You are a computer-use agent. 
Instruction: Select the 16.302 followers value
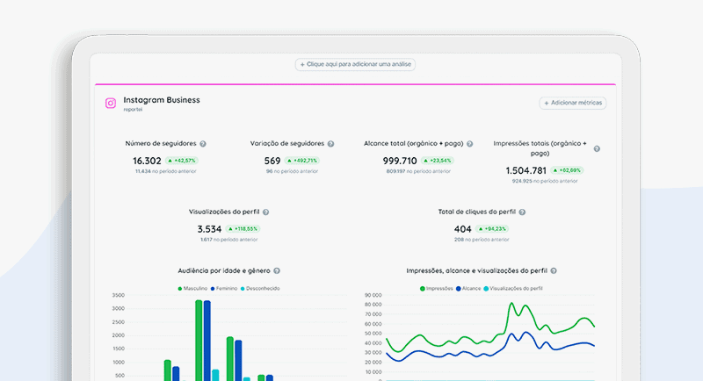coord(147,161)
